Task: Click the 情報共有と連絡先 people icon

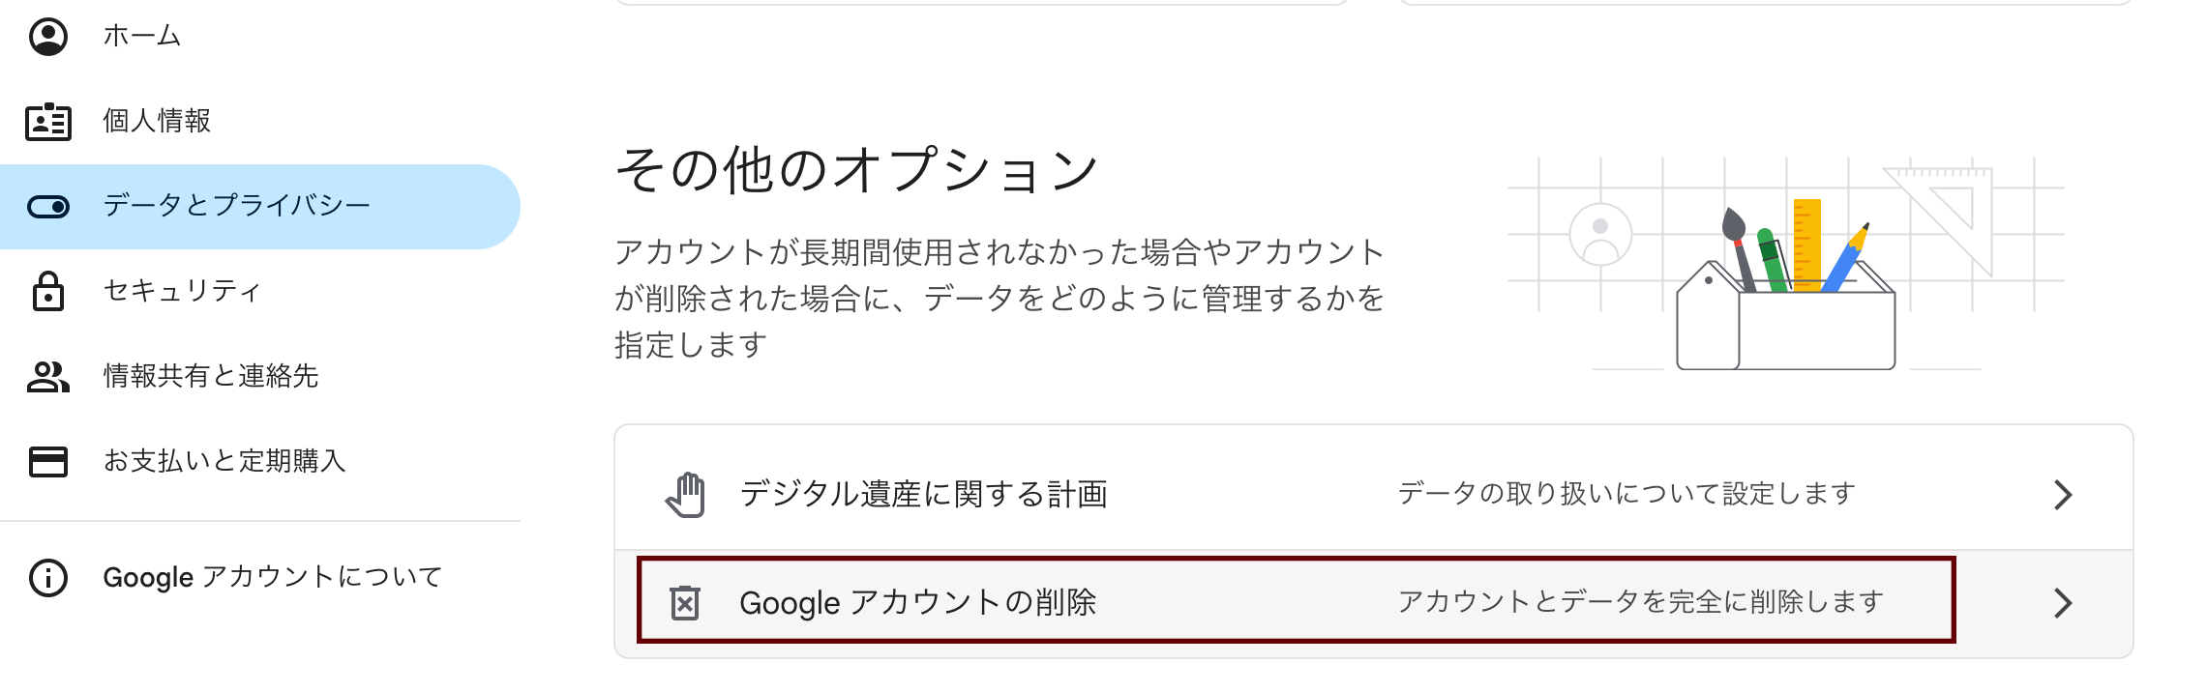Action: [x=48, y=376]
